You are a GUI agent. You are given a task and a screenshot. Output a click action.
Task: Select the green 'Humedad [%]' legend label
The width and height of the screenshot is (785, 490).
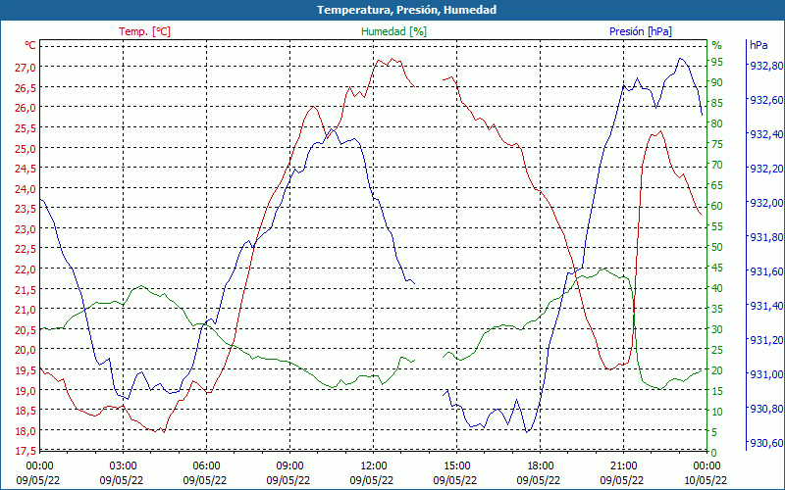pos(393,31)
